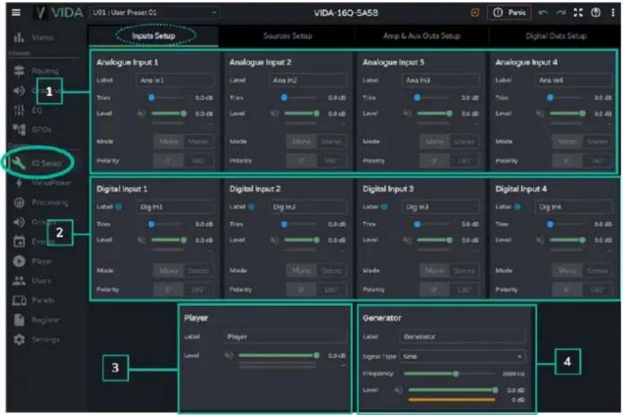623x415 pixels.
Task: Switch to Amp & Aux Outs Setup tab
Action: [x=422, y=36]
